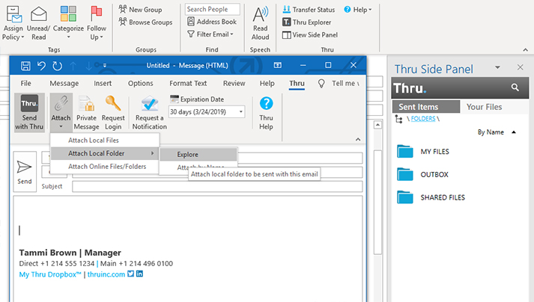This screenshot has width=534, height=302.
Task: Undo the last action in message window
Action: (41, 66)
